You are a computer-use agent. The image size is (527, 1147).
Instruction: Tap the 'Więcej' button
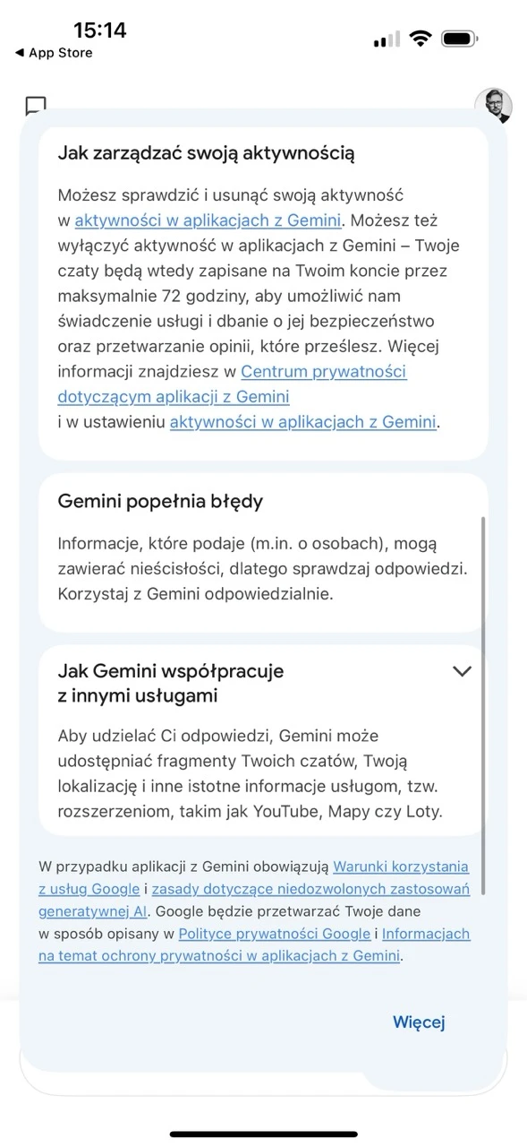(419, 1022)
